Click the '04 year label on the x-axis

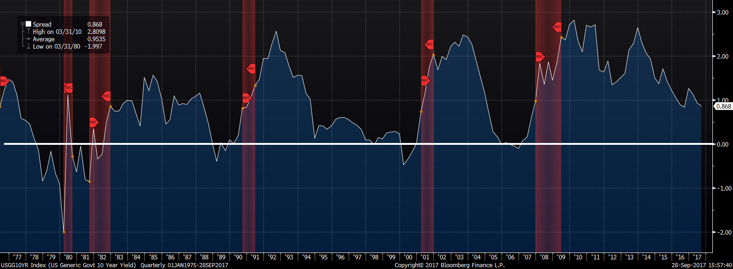[x=476, y=257]
